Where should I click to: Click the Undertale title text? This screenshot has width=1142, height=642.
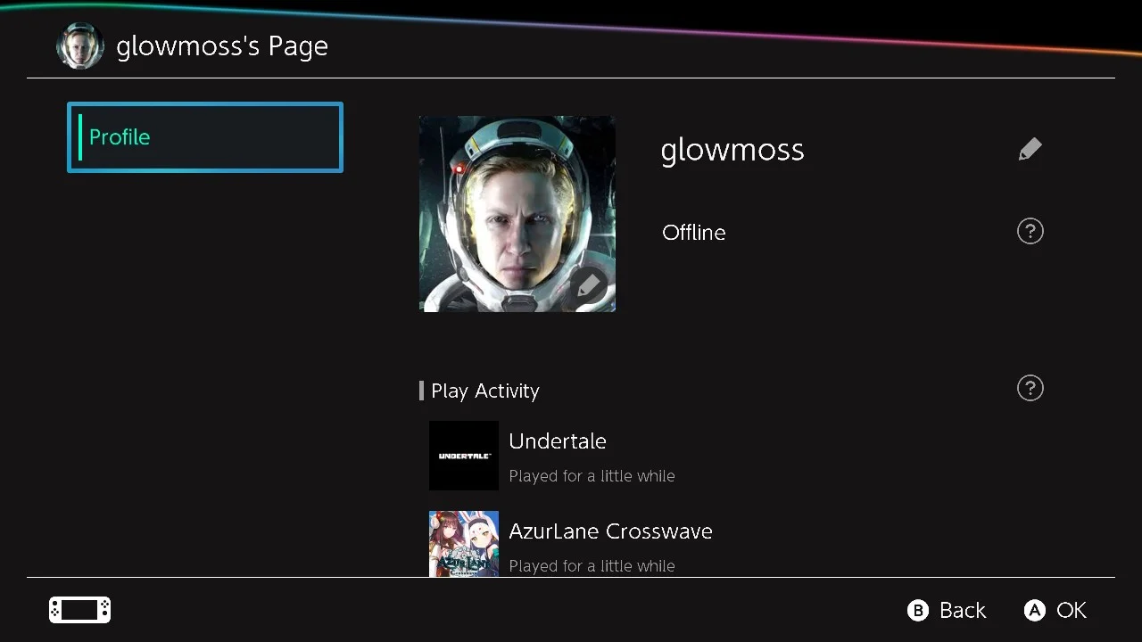pos(558,441)
